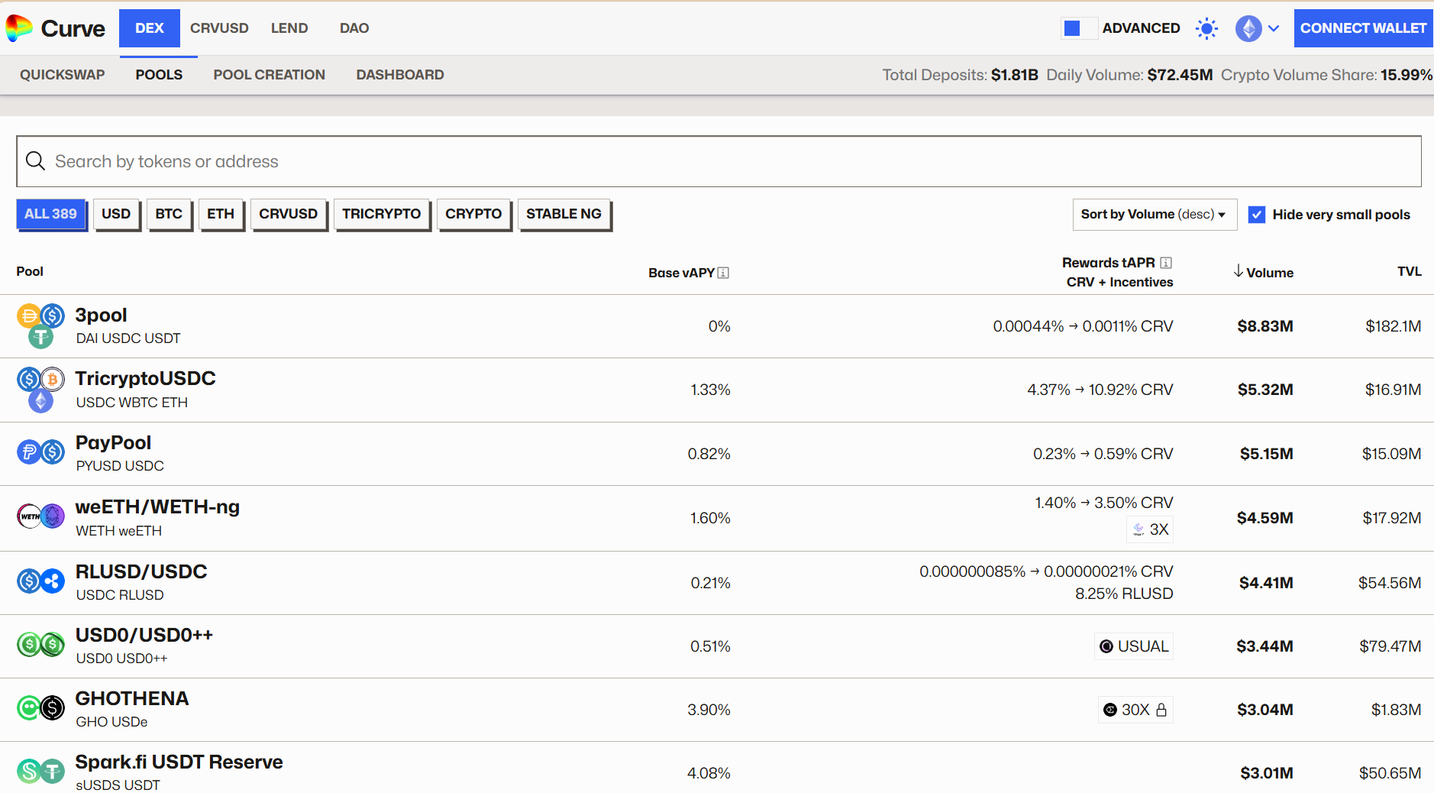Switch to the DEX tab
The image size is (1434, 793).
tap(150, 28)
